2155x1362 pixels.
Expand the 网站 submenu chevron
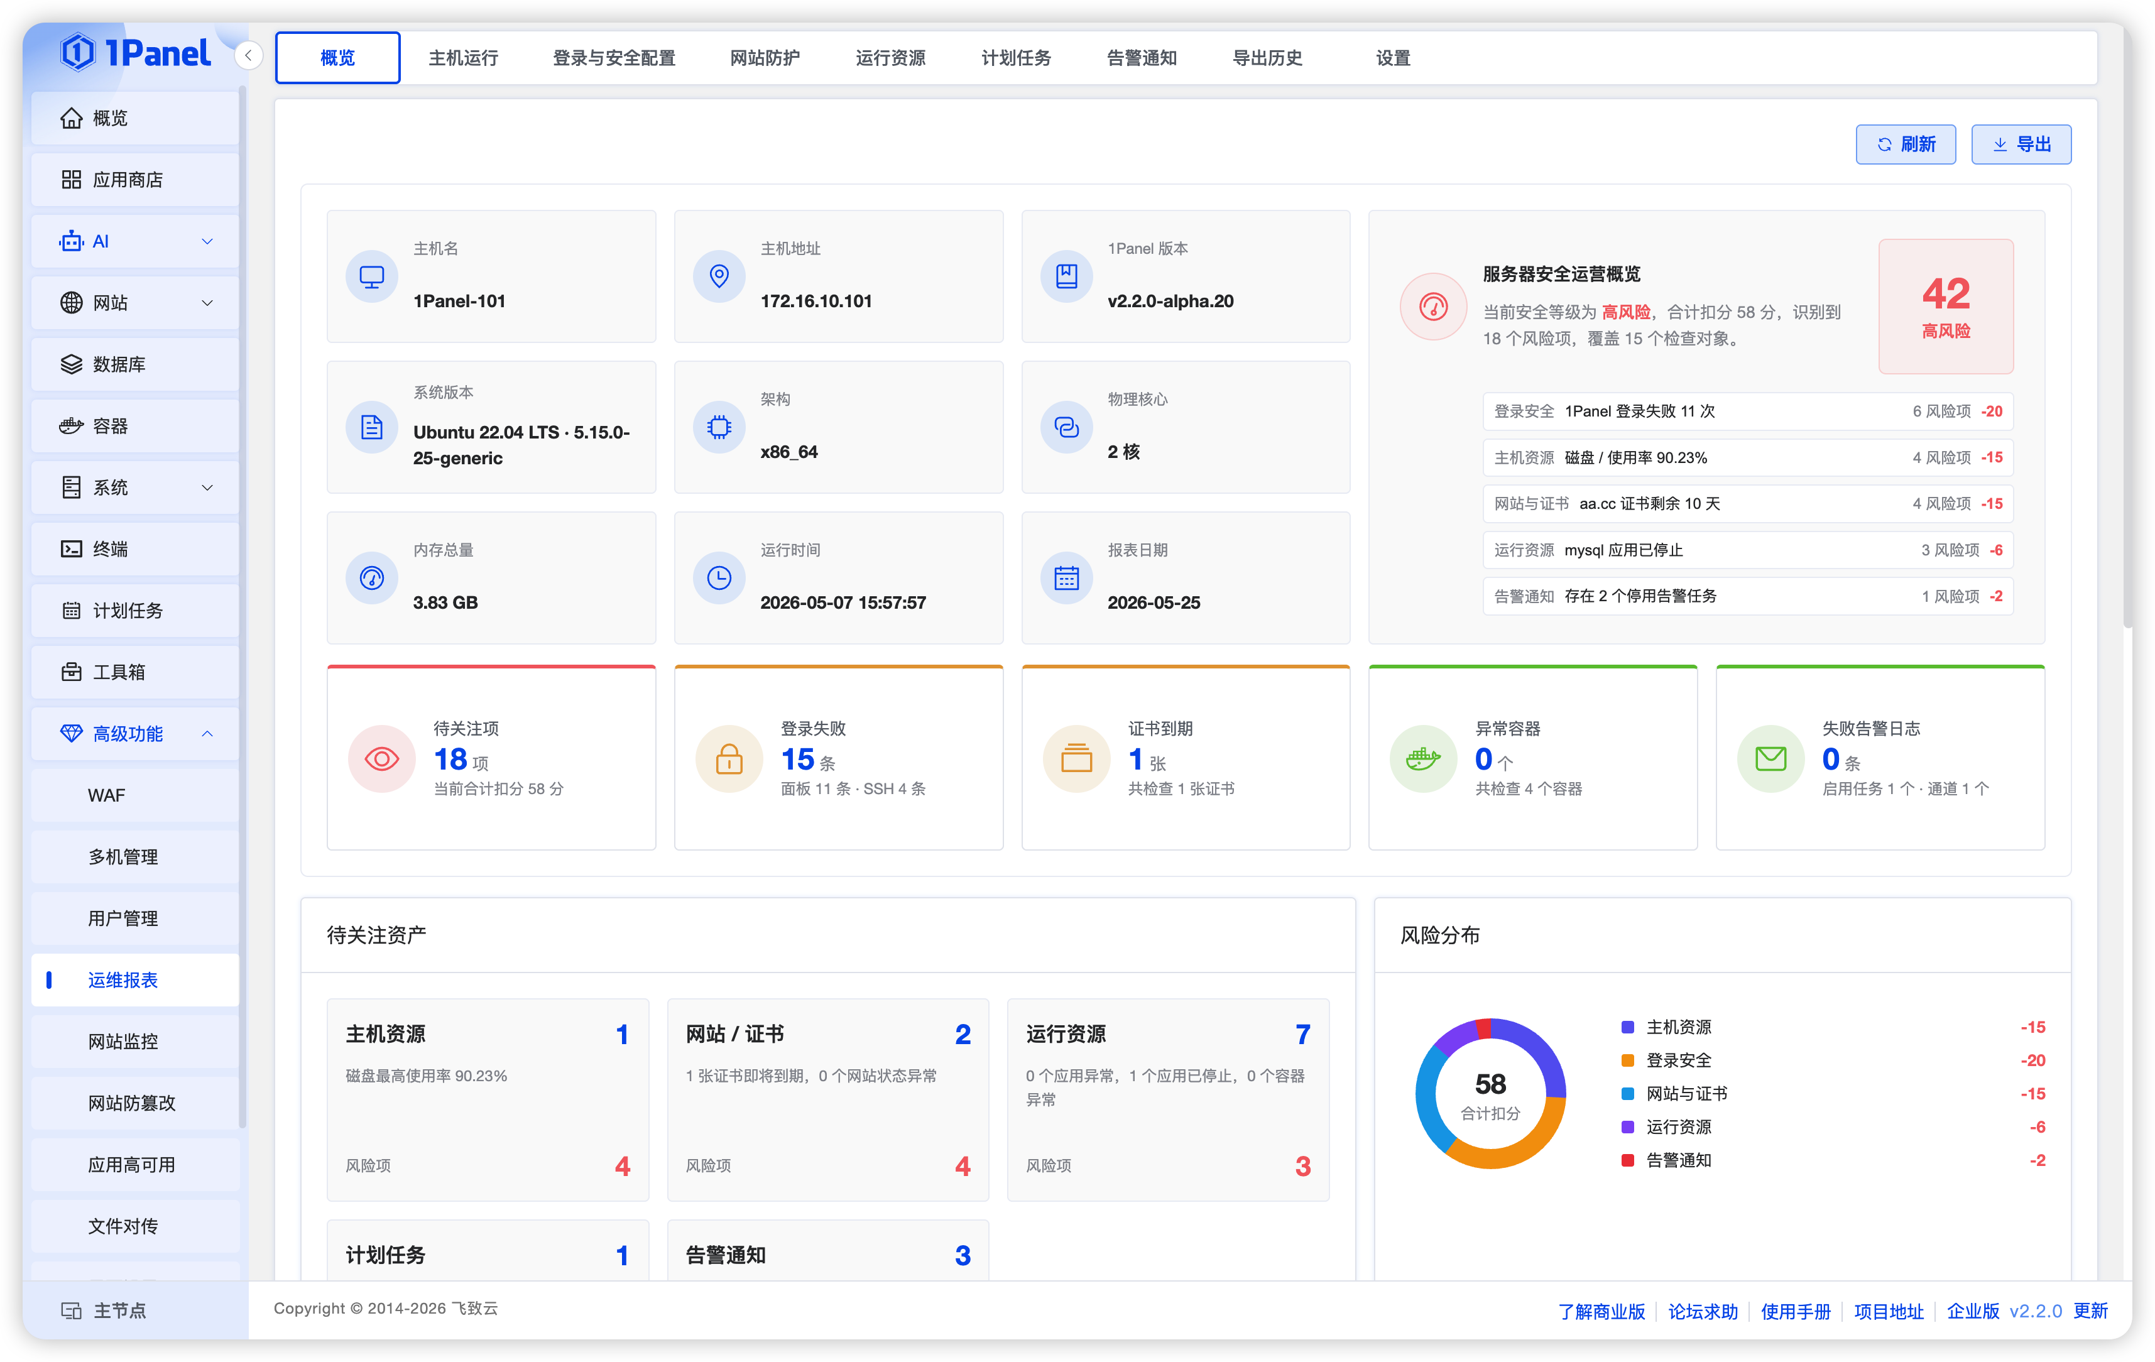[x=207, y=302]
